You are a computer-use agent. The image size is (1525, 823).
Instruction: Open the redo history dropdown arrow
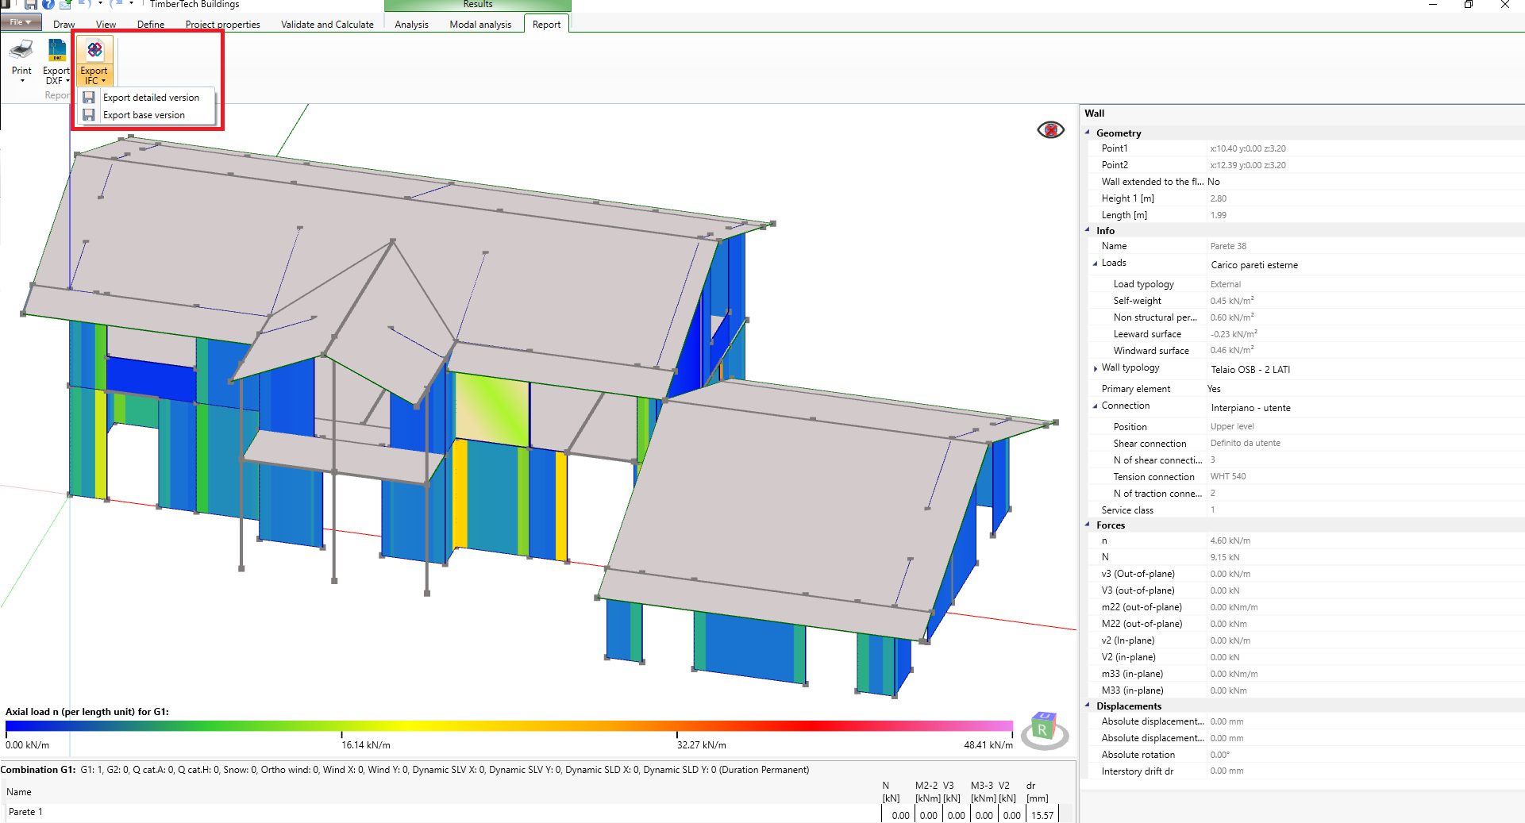pyautogui.click(x=131, y=4)
